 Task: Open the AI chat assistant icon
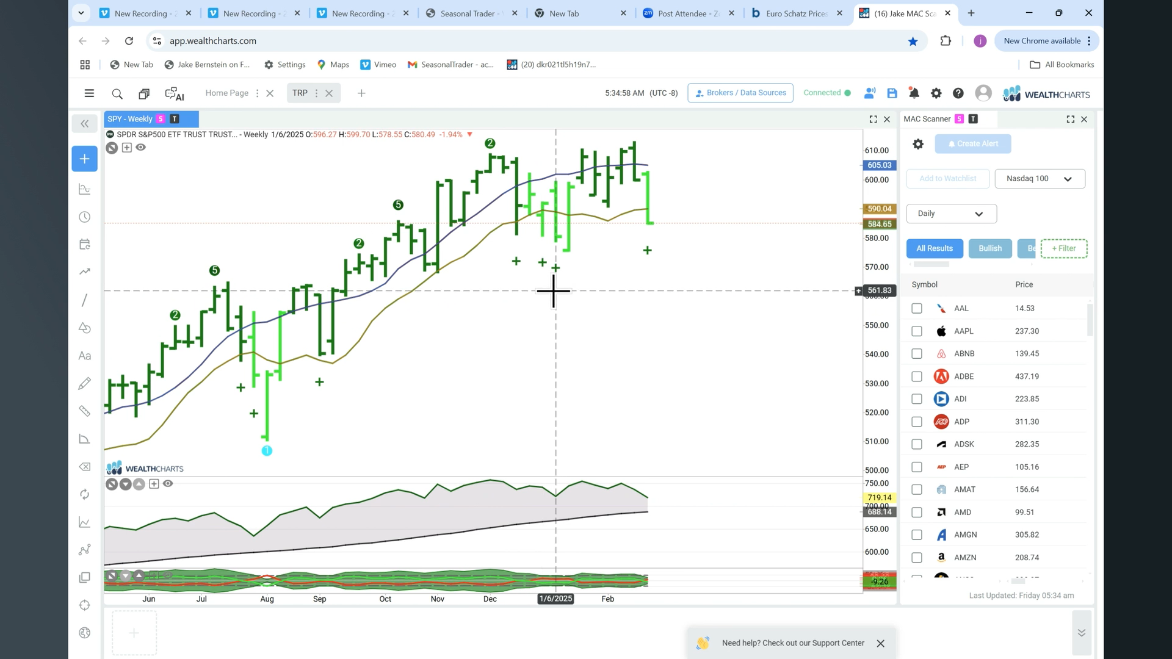coord(175,93)
